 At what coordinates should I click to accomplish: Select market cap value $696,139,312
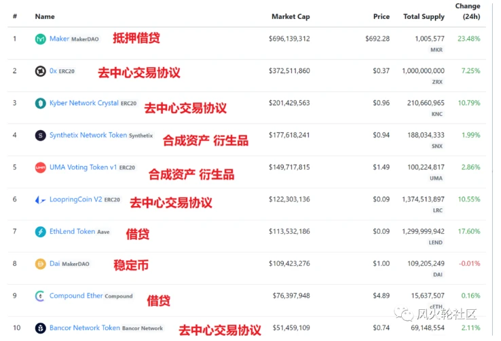click(x=289, y=39)
